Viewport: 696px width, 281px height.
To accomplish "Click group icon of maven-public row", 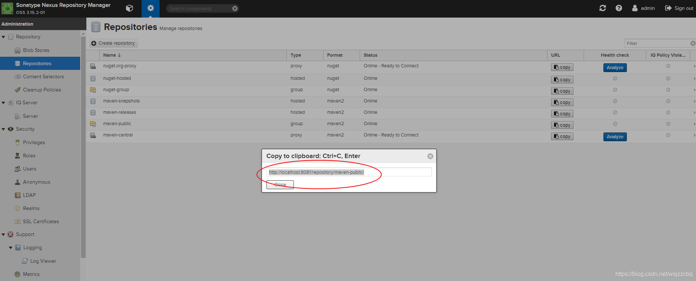I will coord(93,124).
